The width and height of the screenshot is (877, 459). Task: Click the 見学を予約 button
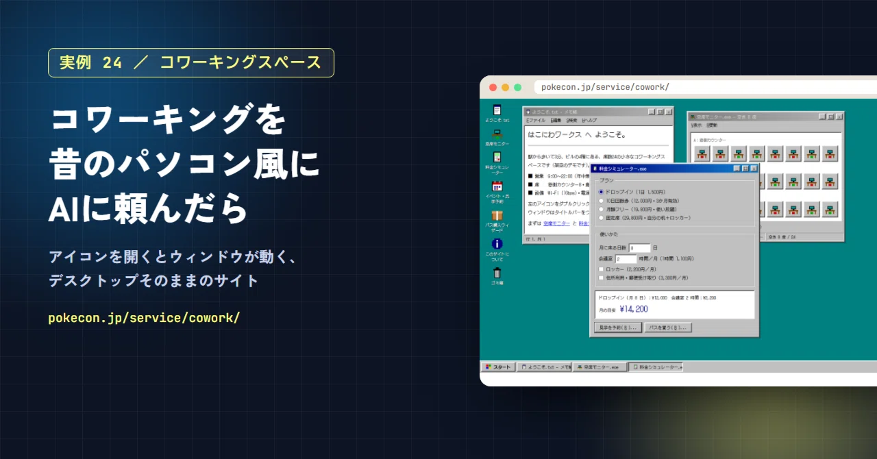(x=617, y=327)
